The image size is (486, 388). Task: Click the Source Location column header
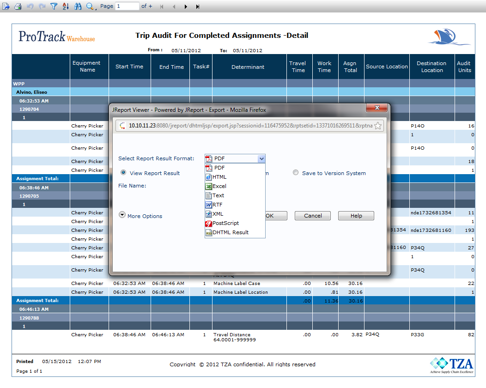coord(387,67)
